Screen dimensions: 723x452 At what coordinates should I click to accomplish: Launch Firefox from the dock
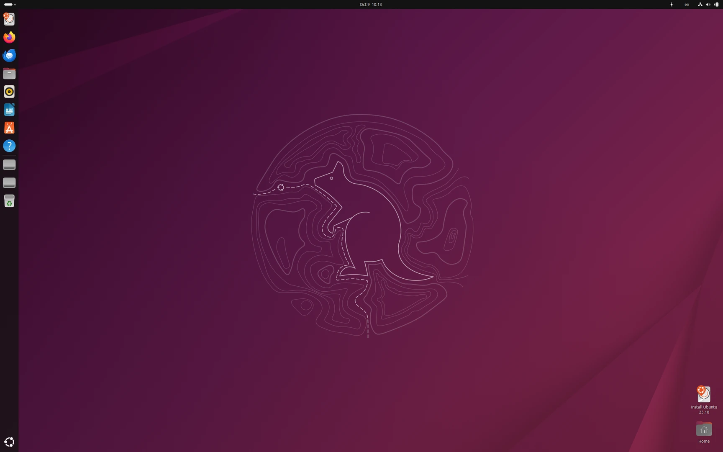click(x=9, y=37)
